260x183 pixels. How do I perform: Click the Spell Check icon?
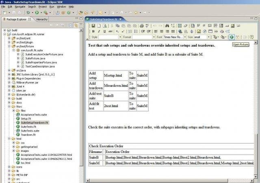coord(147,26)
